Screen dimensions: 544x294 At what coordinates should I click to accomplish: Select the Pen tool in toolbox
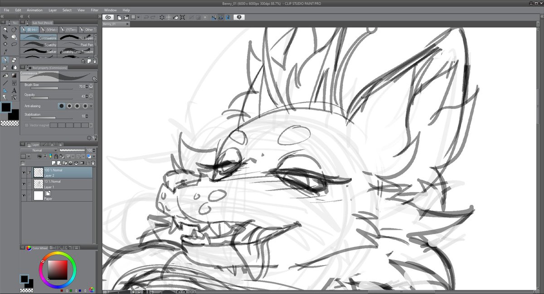tap(5, 60)
